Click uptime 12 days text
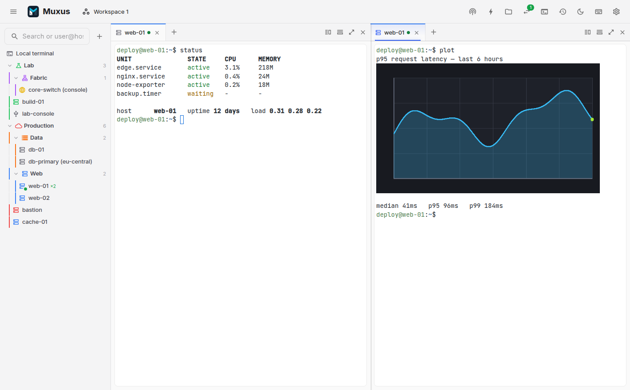Viewport: 630px width, 390px height. (213, 111)
